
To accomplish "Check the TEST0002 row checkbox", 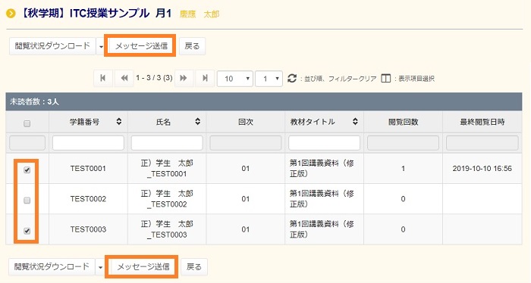I will 27,201.
